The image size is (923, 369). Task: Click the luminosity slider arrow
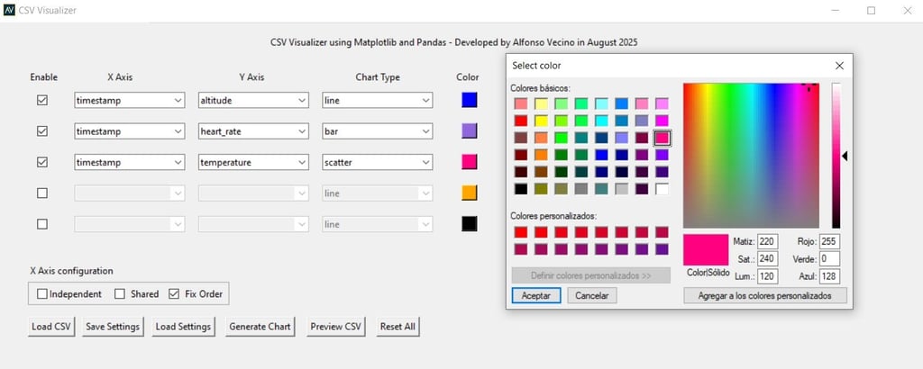tap(844, 157)
